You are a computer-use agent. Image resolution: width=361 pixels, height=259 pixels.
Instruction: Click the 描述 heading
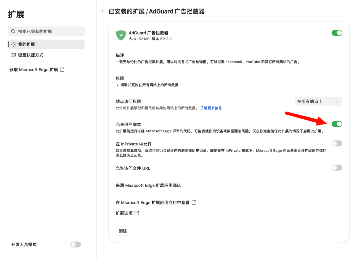click(120, 55)
